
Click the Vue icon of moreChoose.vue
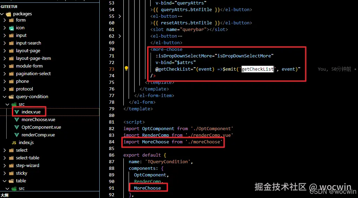(x=17, y=120)
